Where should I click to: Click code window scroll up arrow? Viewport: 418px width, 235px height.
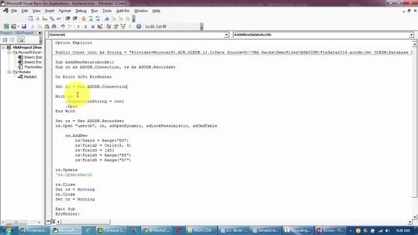point(415,44)
